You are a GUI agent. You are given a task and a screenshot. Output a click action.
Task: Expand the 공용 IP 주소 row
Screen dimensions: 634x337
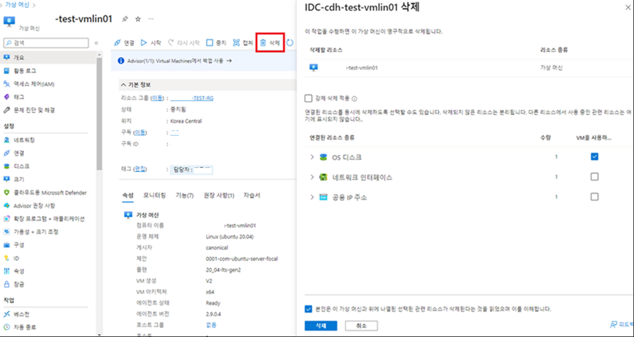[311, 197]
